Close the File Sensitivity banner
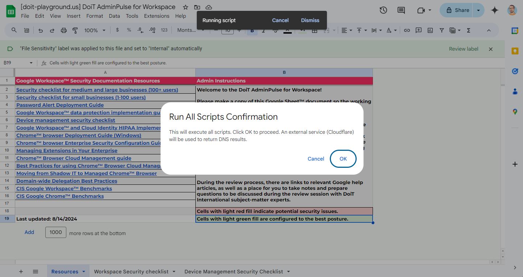This screenshot has width=523, height=277. pos(491,49)
